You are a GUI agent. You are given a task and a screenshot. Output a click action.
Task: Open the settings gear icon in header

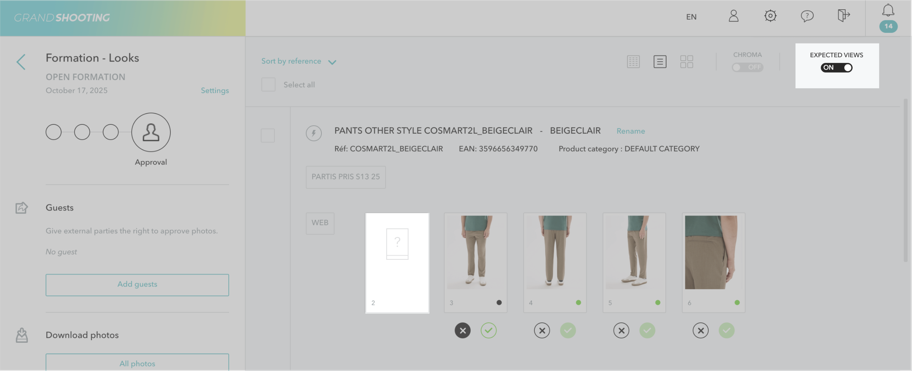pyautogui.click(x=770, y=16)
